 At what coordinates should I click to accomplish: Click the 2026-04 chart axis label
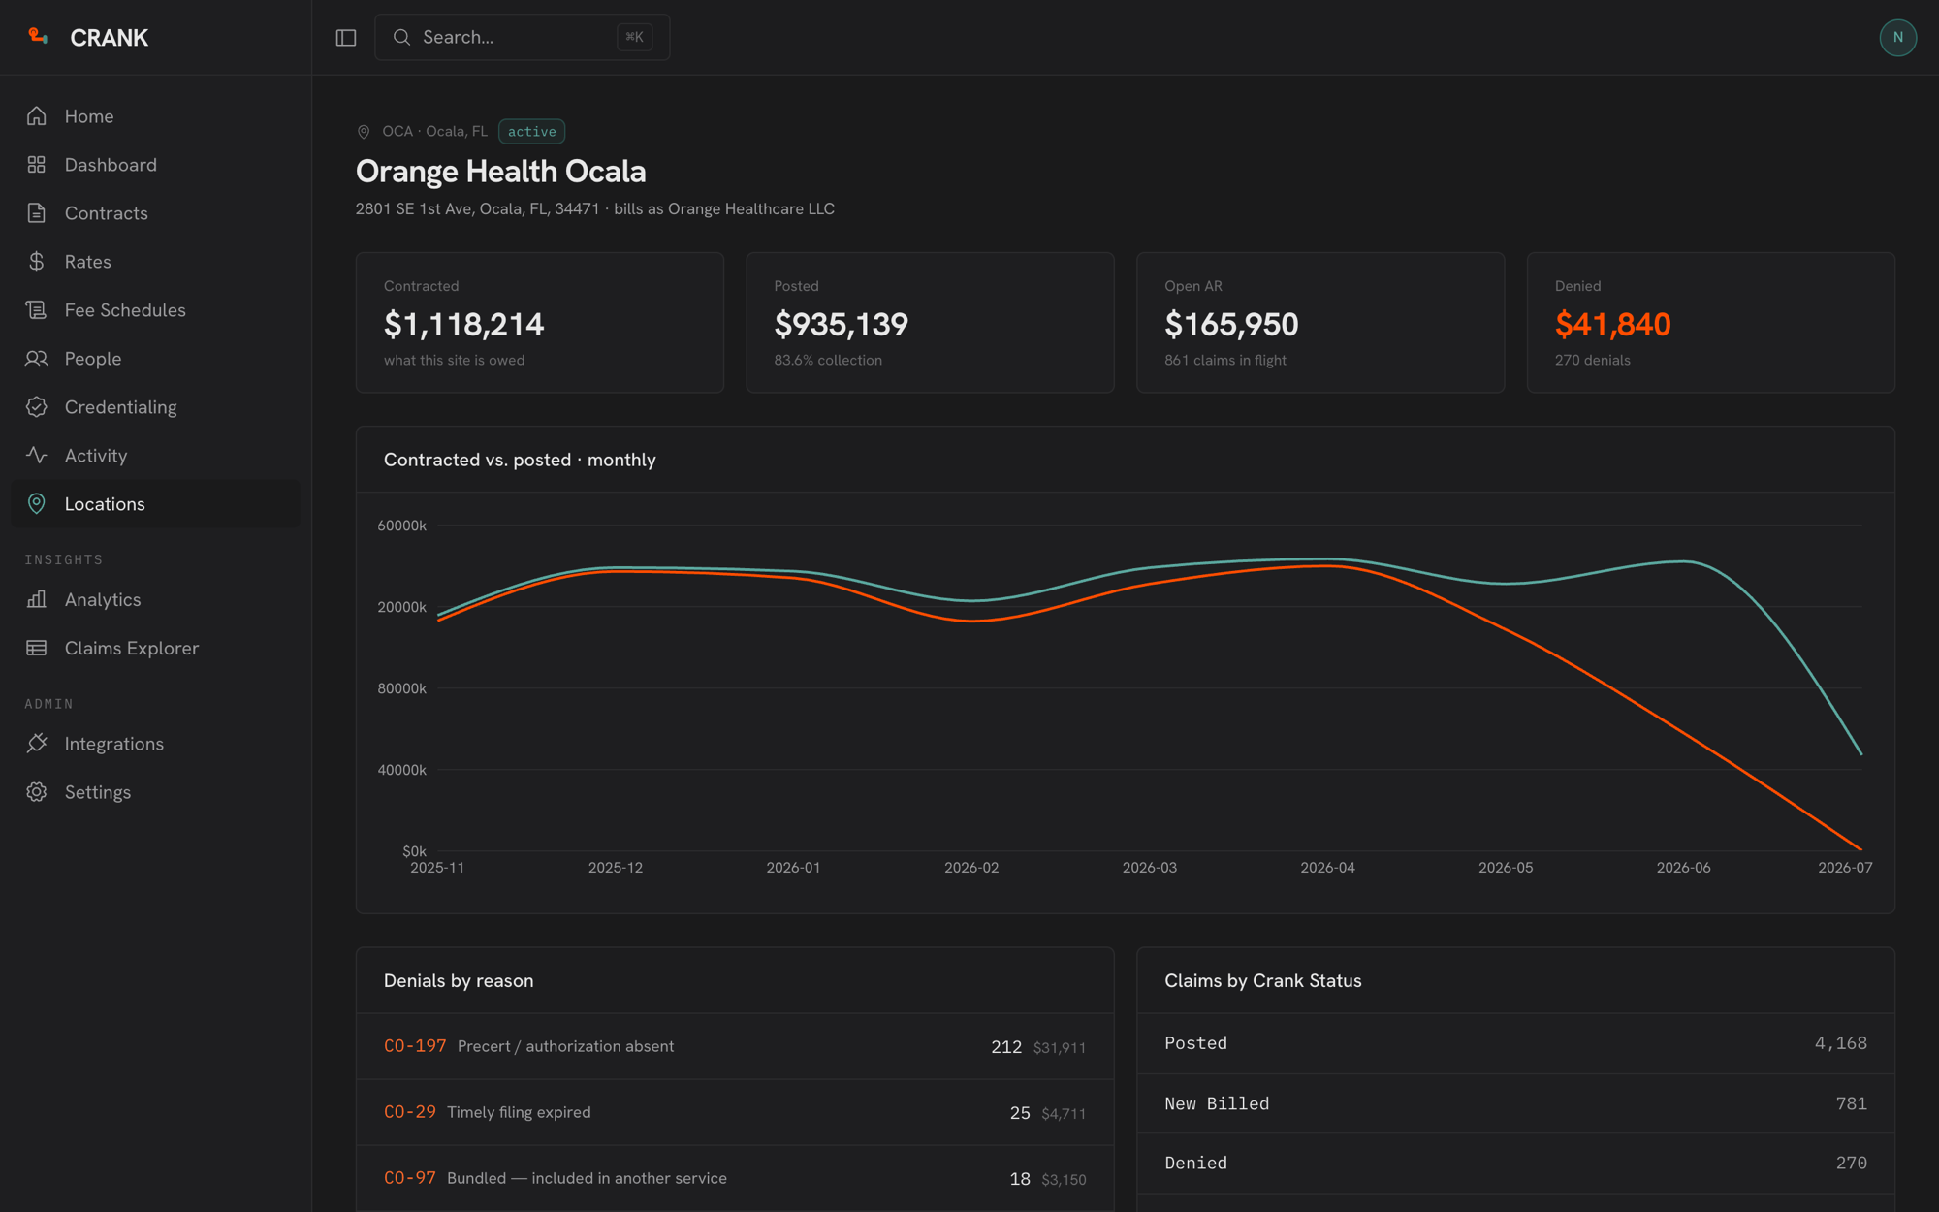point(1327,868)
